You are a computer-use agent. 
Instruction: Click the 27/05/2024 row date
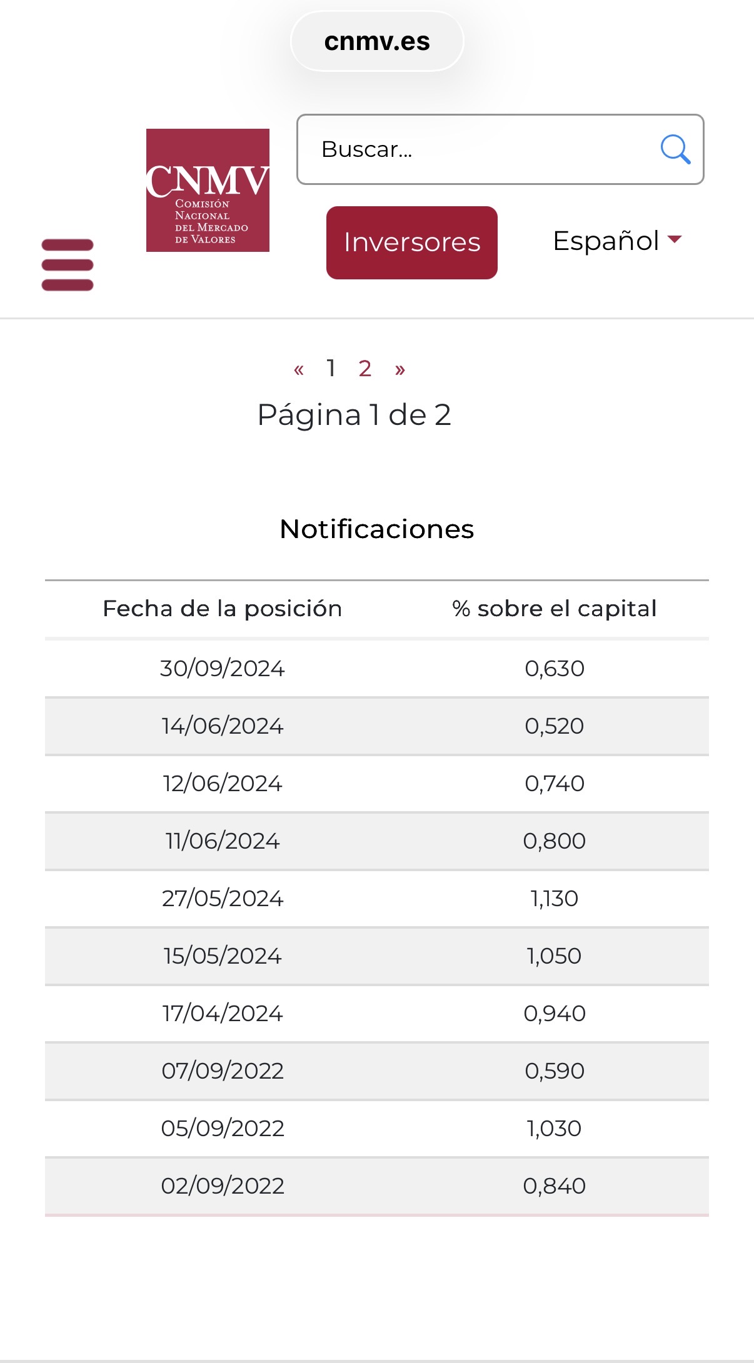tap(223, 899)
